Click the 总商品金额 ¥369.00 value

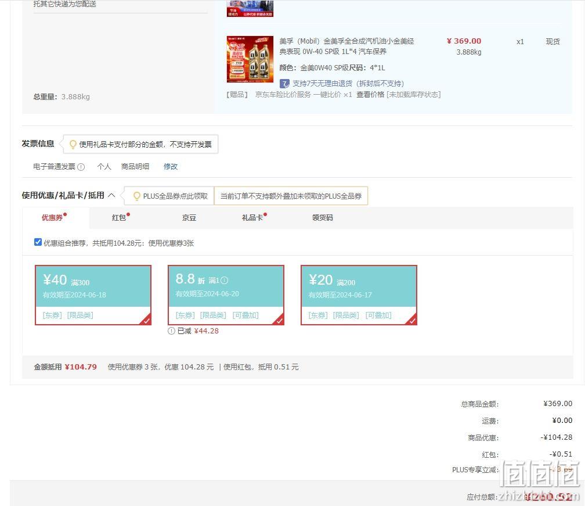558,404
